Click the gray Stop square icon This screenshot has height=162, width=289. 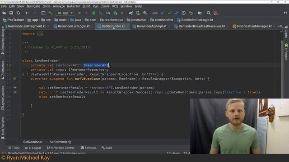[x=122, y=13]
